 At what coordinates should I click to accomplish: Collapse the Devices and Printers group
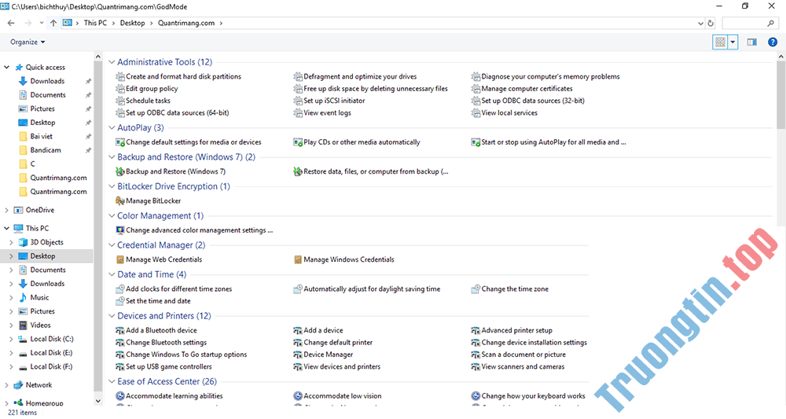pyautogui.click(x=112, y=316)
